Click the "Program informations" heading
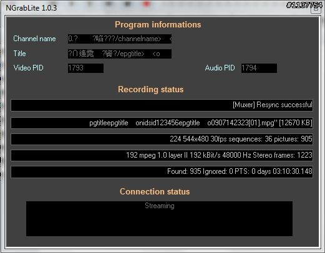The image size is (325, 253). pos(158,25)
